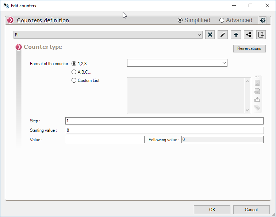Click the document import icon beside the share icon

click(x=261, y=35)
